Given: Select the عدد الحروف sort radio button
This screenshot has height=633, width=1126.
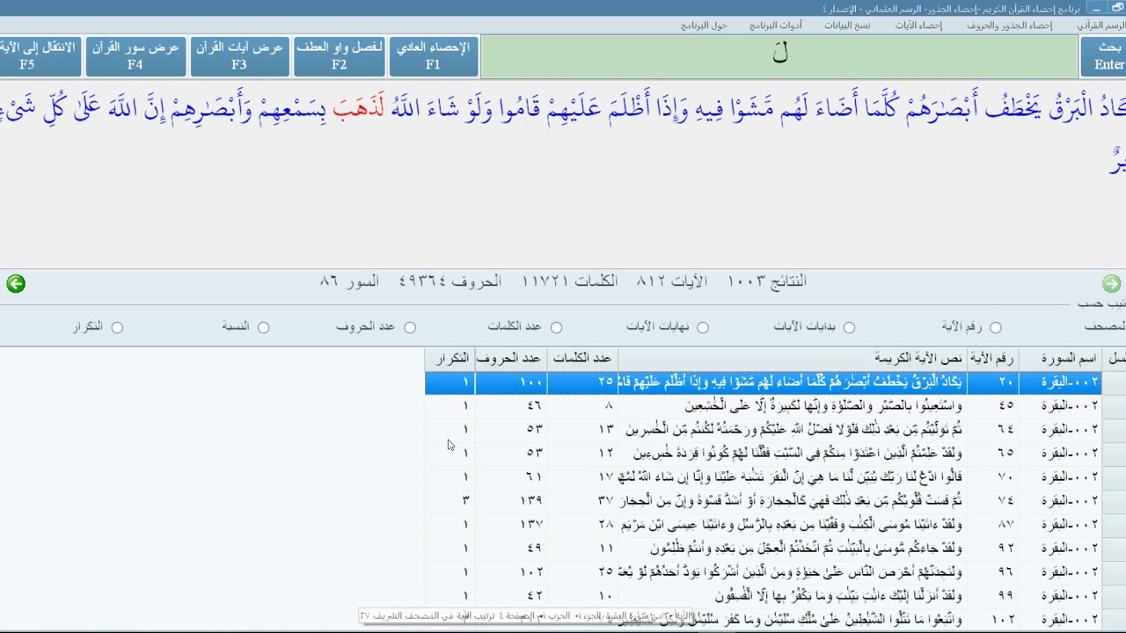Looking at the screenshot, I should pyautogui.click(x=410, y=327).
